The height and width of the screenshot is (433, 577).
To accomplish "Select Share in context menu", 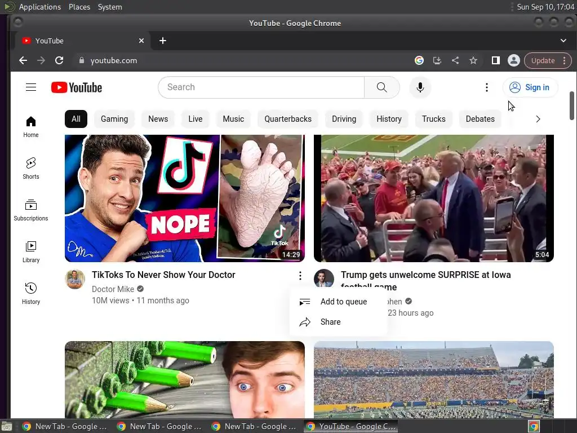I will (x=339, y=322).
